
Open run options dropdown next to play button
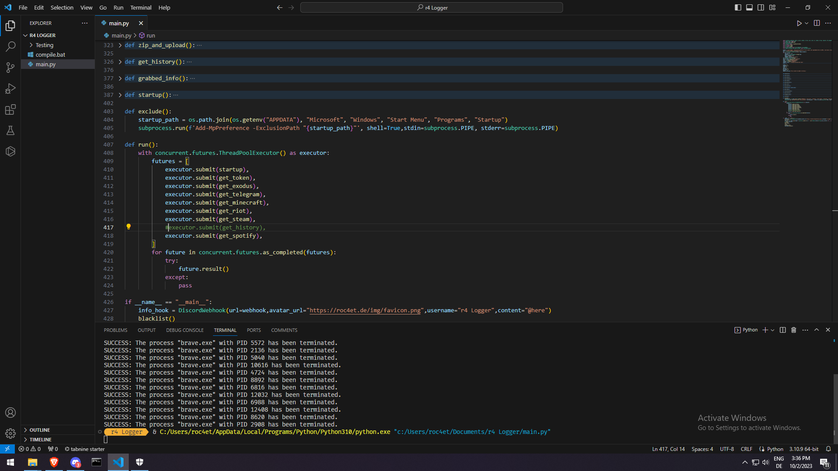click(807, 23)
